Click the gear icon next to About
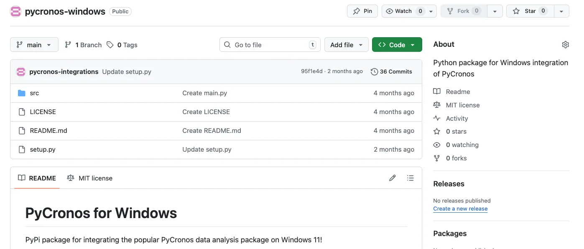 pos(565,45)
